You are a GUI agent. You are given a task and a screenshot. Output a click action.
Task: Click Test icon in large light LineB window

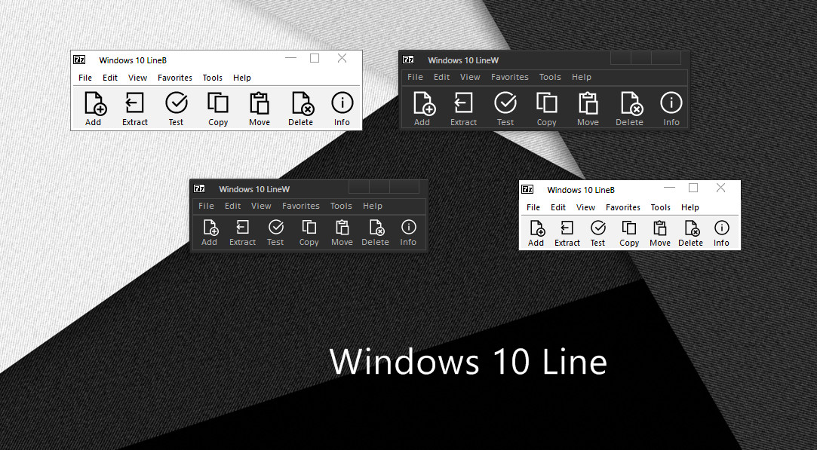click(x=177, y=103)
